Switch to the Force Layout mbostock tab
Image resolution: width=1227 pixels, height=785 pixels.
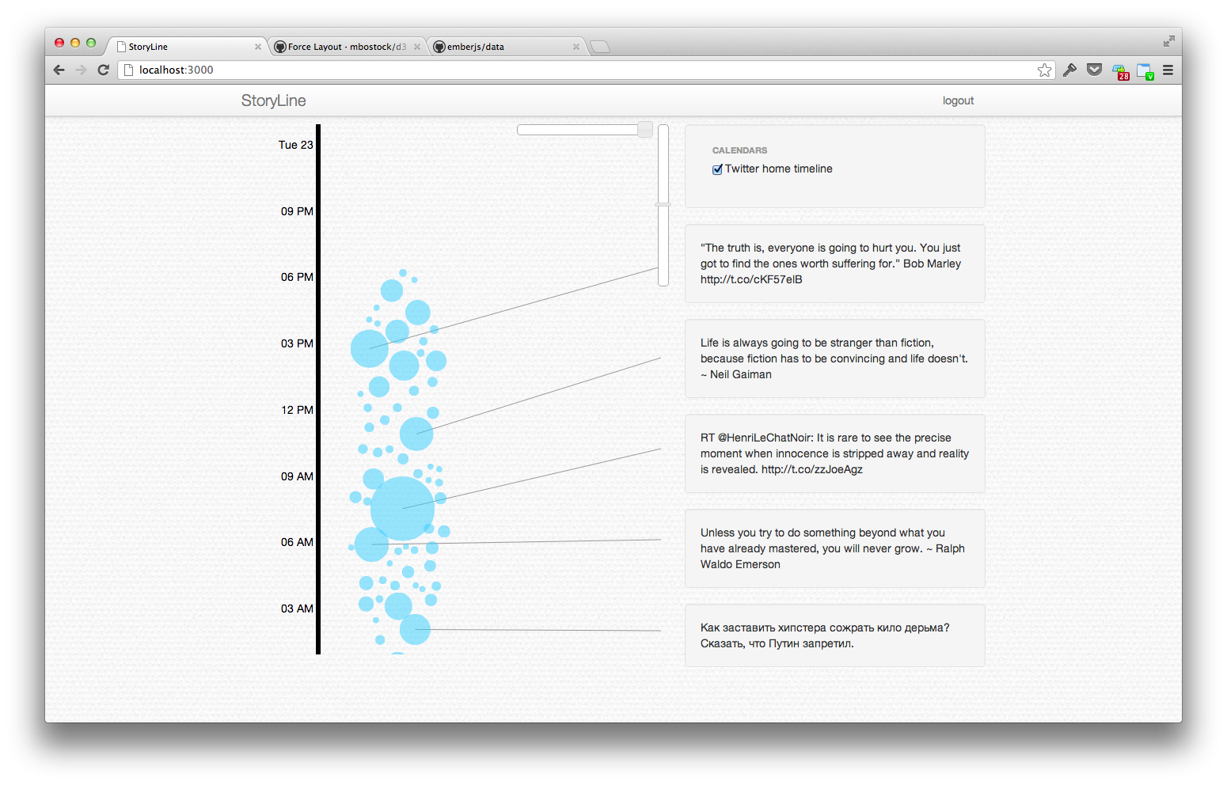[346, 47]
